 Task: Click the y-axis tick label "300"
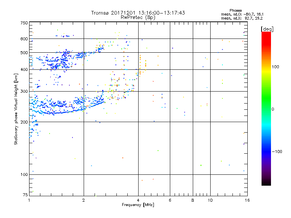24,92
